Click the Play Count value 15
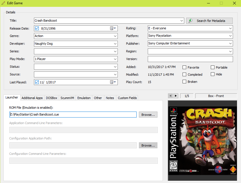Screen dimensions: 241x183 [x=149, y=82]
